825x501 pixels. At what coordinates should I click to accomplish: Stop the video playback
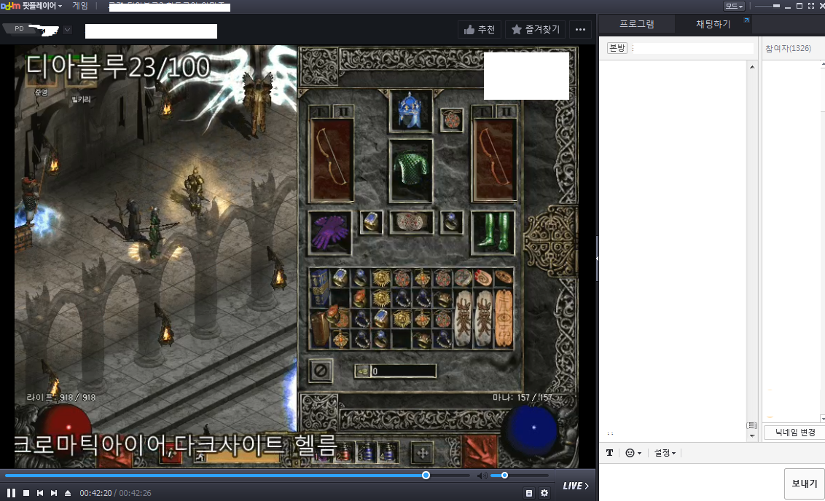pyautogui.click(x=26, y=493)
